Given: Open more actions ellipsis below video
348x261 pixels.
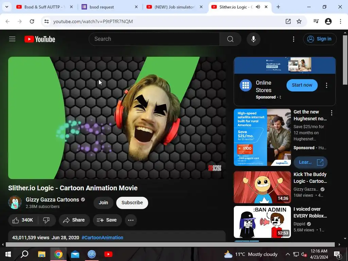Looking at the screenshot, I should 131,220.
